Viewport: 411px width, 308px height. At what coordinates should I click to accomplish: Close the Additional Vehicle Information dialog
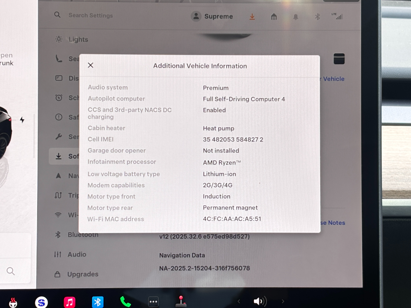coord(91,65)
